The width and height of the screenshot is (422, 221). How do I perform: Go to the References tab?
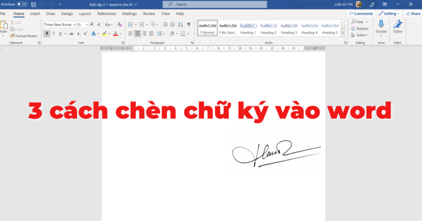[x=107, y=13]
